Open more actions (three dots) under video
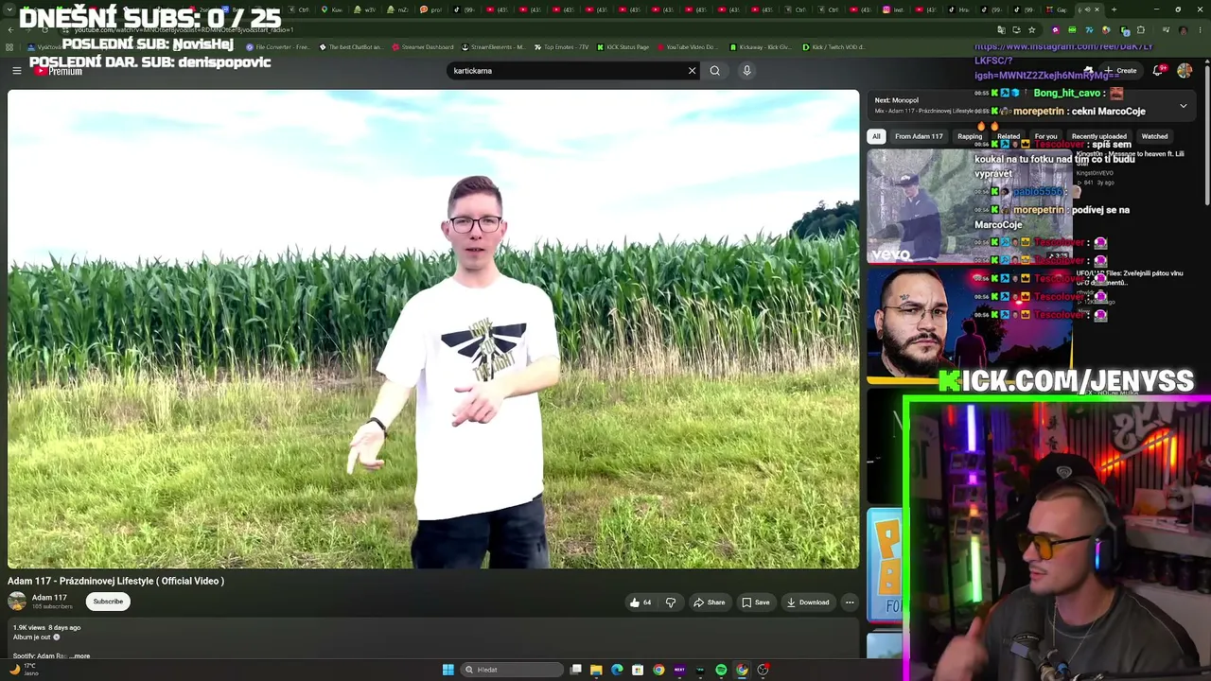Screen dimensions: 1211x681 point(850,602)
